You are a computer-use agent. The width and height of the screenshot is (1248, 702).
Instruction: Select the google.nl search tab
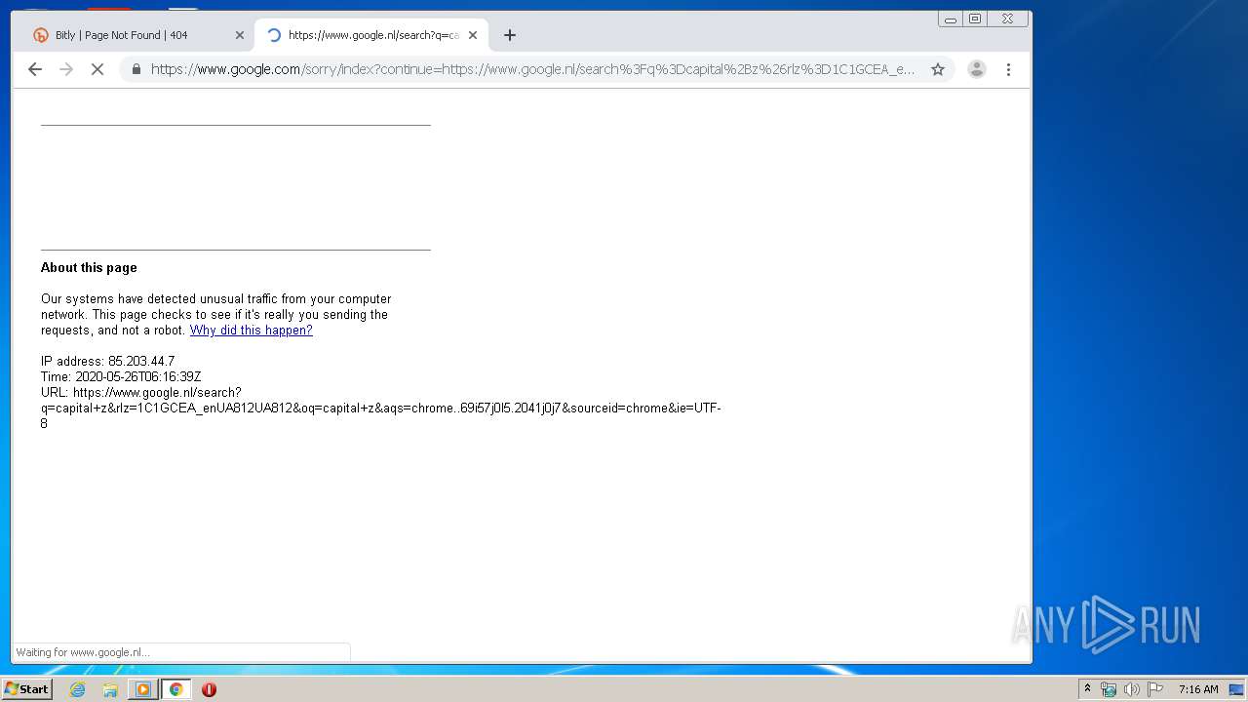point(370,35)
